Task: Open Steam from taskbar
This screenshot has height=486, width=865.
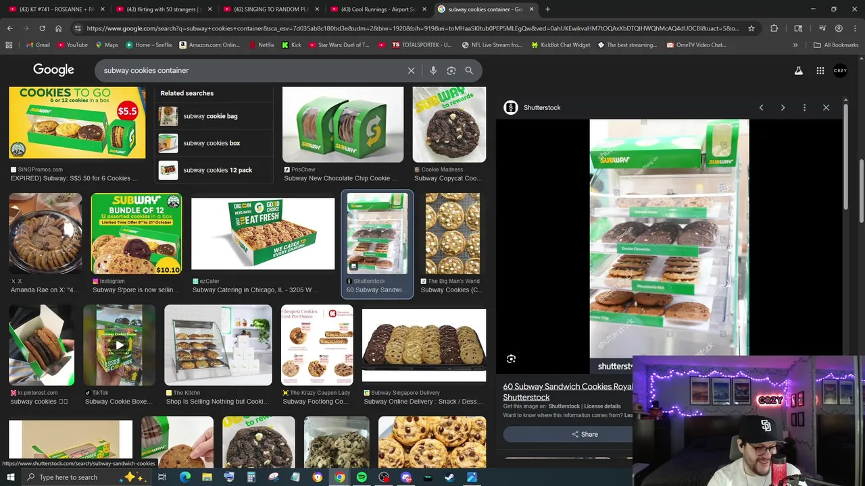Action: pyautogui.click(x=449, y=477)
